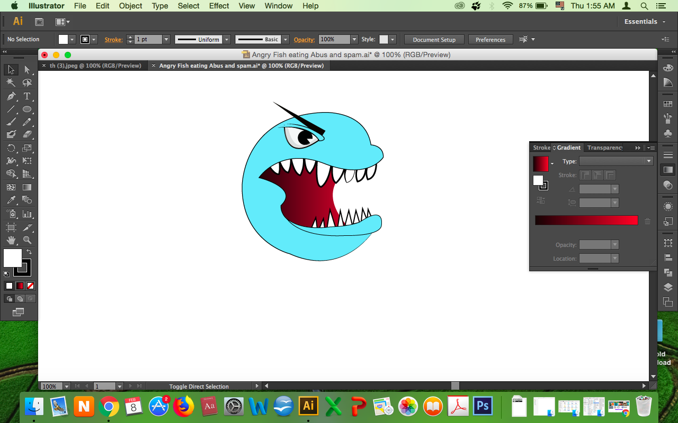Click artboard number field showing 1
The image size is (678, 423).
(104, 387)
